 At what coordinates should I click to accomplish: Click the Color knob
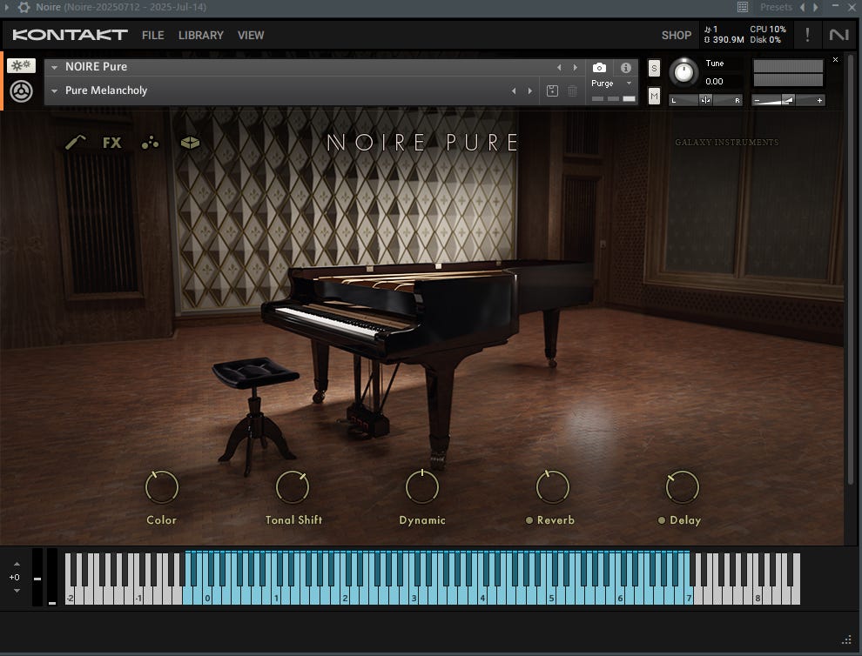(162, 487)
